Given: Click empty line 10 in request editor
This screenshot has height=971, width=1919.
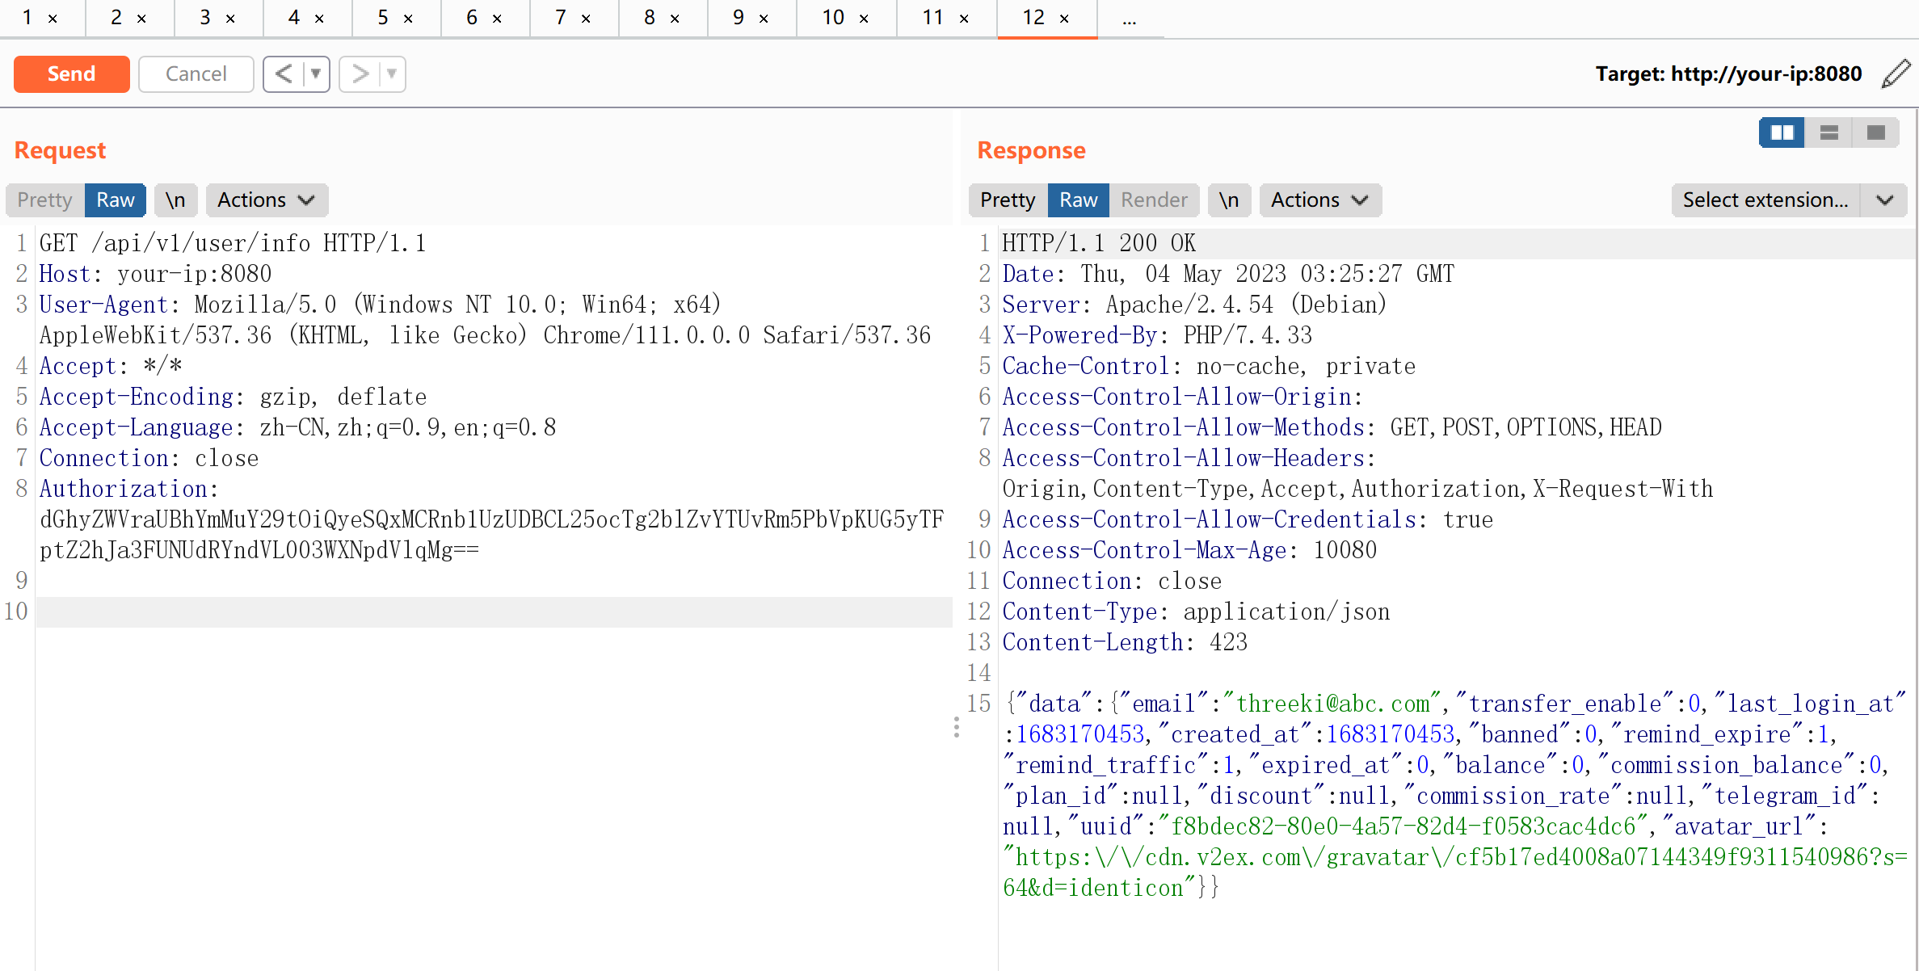Looking at the screenshot, I should pos(485,612).
